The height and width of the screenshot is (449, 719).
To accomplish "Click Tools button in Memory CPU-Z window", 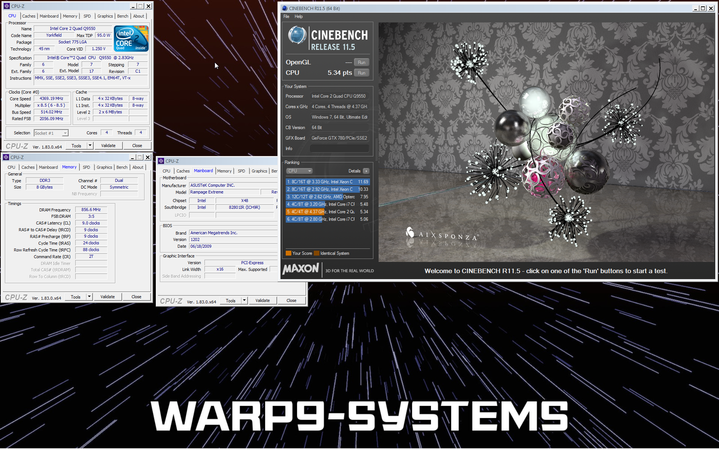I will pos(76,297).
